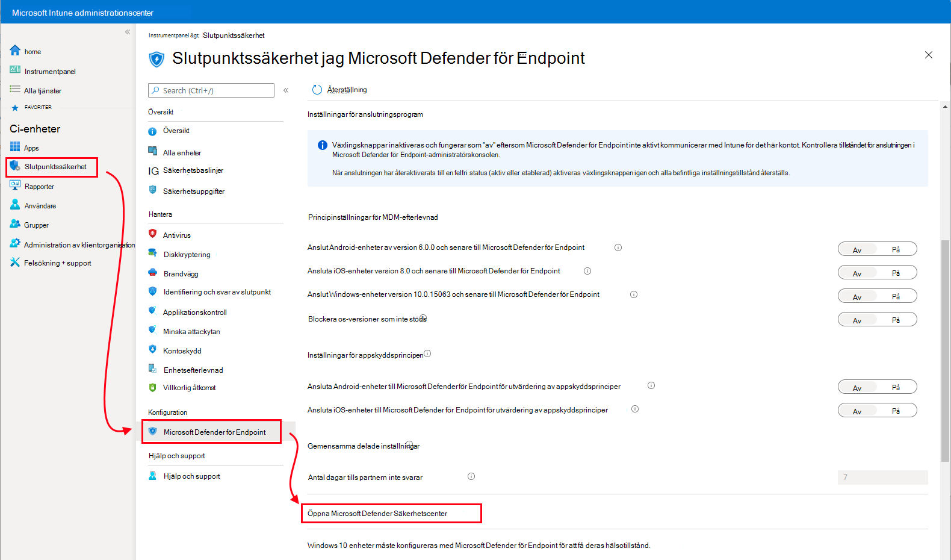951x560 pixels.
Task: Click the scrollbar up arrow
Action: 945,107
